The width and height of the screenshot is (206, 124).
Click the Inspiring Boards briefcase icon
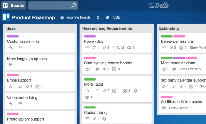[x=62, y=17]
